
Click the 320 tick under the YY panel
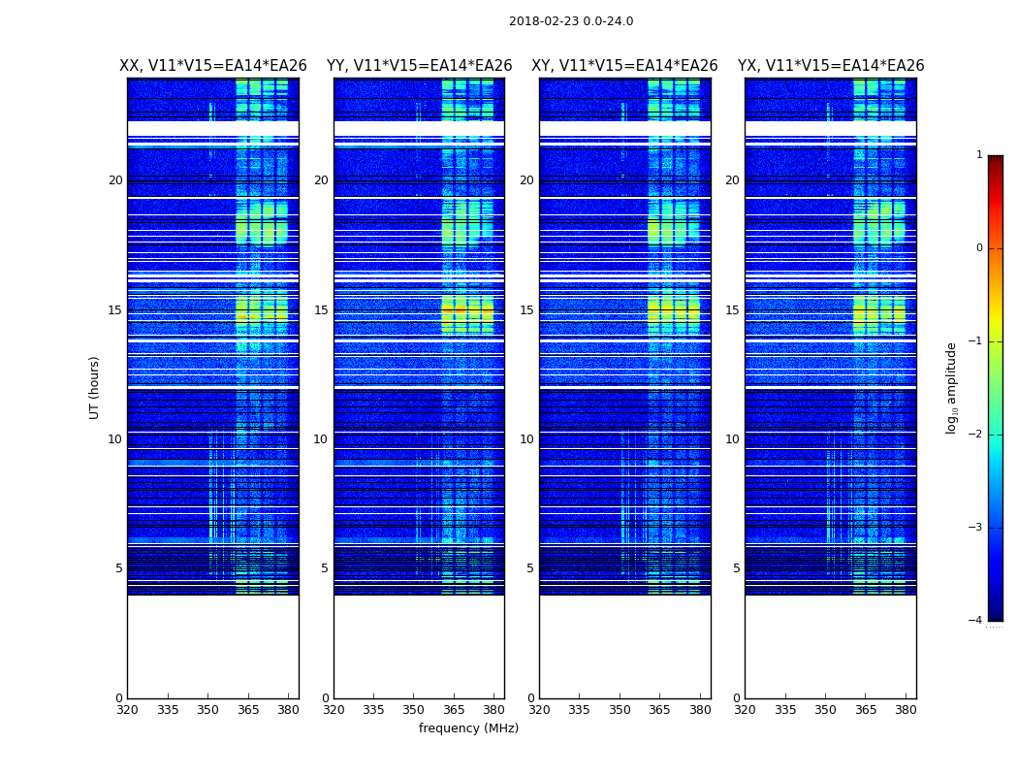[334, 710]
